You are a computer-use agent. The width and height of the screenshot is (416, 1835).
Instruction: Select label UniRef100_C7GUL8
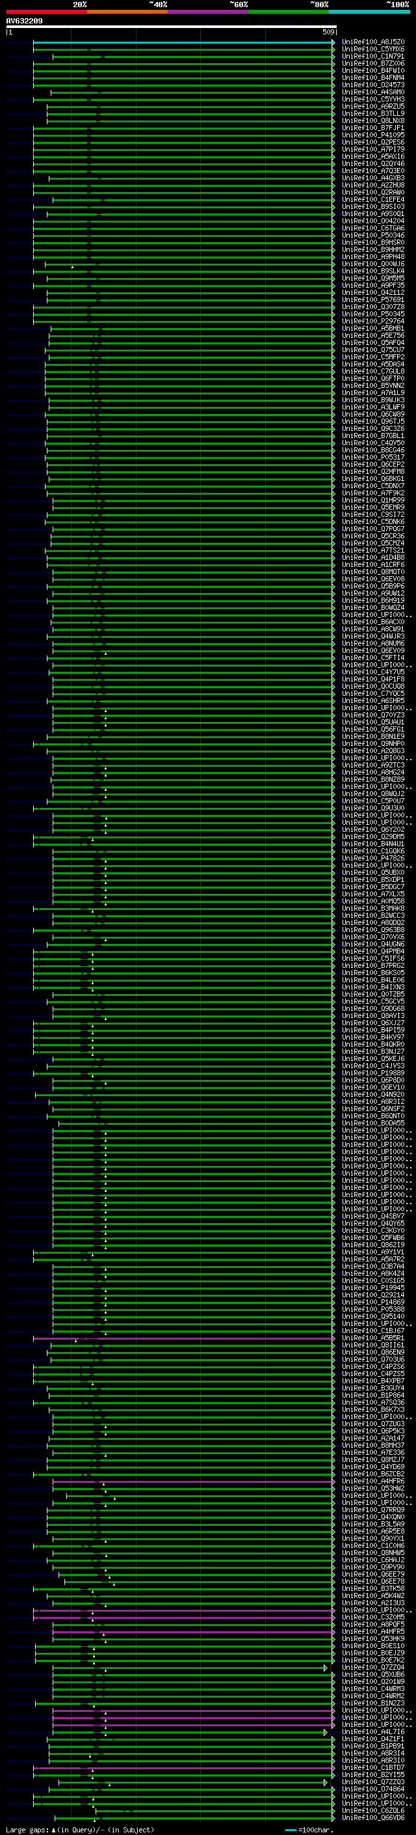pos(373,371)
